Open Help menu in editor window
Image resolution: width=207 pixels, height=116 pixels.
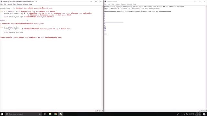[x=31, y=4]
